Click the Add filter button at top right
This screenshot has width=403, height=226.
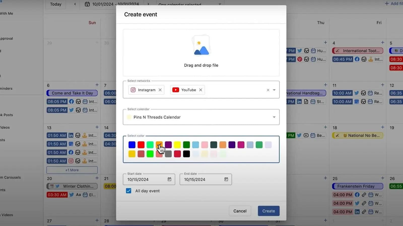point(394,4)
